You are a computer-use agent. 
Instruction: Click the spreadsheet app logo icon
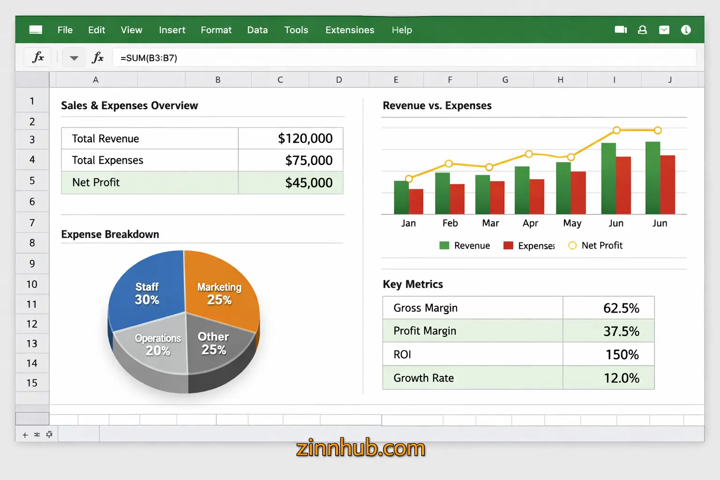[36, 30]
